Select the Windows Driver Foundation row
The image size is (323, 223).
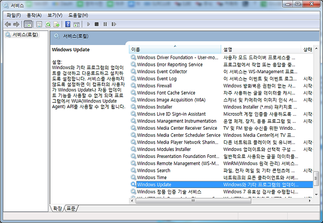coord(222,57)
